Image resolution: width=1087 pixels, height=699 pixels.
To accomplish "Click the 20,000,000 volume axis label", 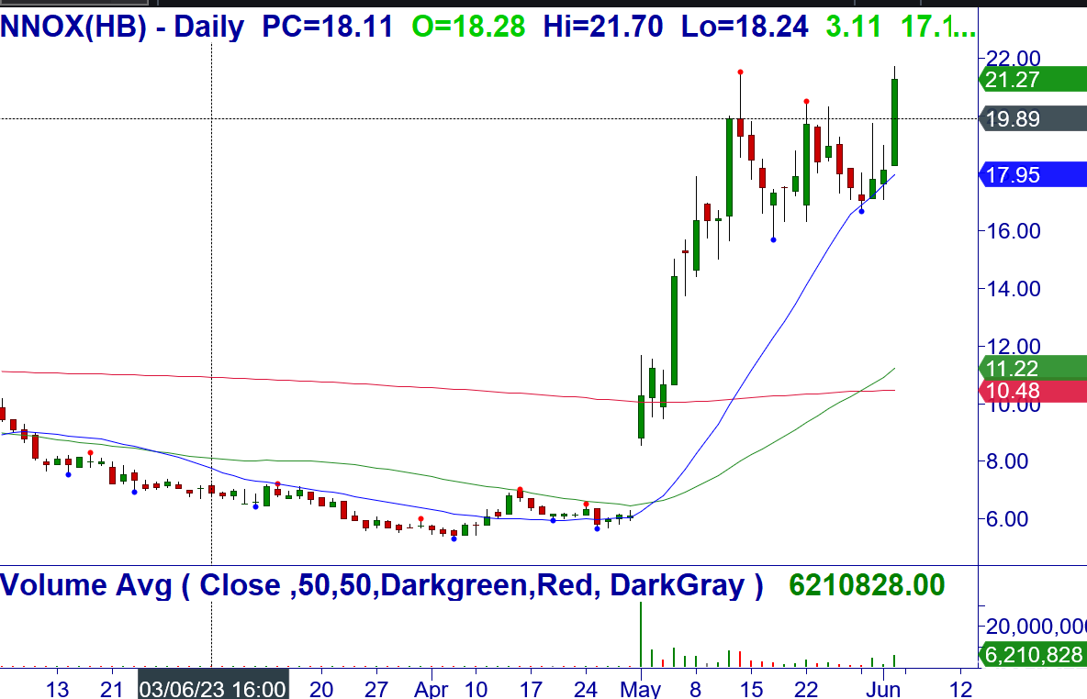I will [x=1036, y=627].
